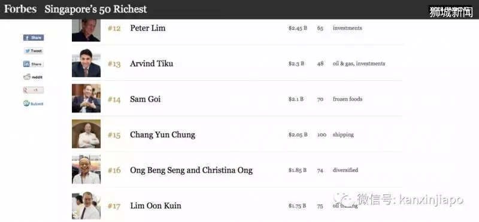Click the Ong Beng Seng photo thumbnail
The image size is (479, 222).
(x=86, y=169)
